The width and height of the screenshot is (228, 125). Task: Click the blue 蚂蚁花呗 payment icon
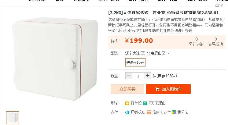pyautogui.click(x=127, y=112)
